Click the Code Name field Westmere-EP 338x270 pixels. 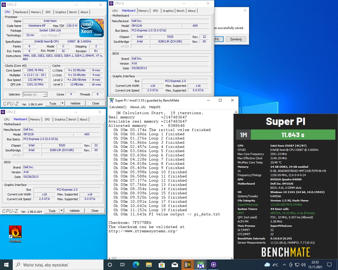tap(37, 26)
